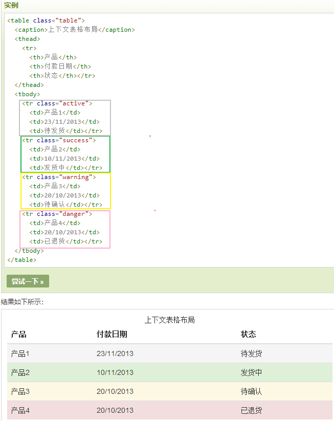Click the </tbody> closing tag line

pyautogui.click(x=29, y=251)
